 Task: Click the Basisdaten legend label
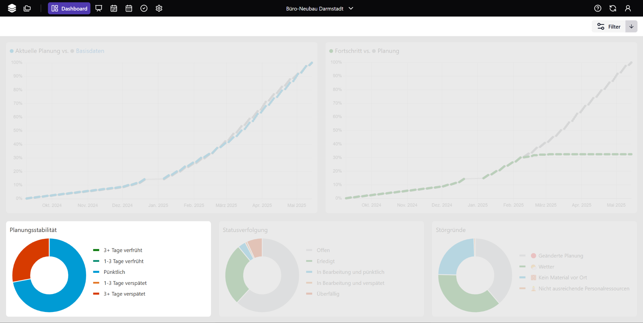(90, 51)
